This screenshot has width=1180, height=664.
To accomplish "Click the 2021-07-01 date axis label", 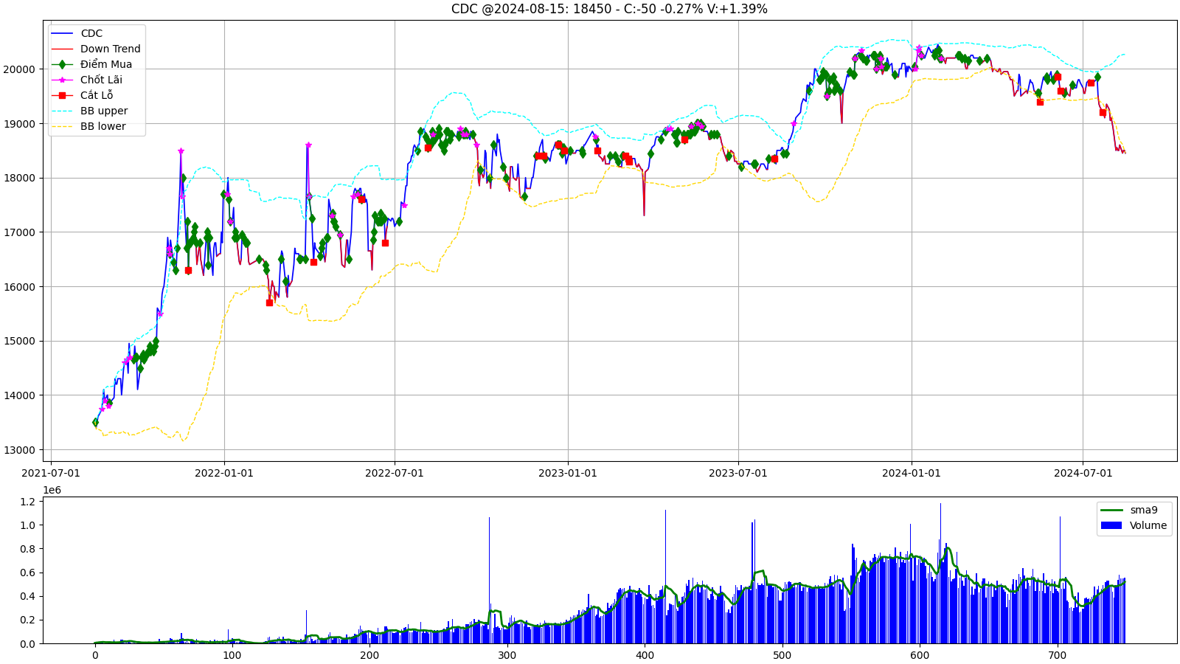I will click(x=51, y=473).
